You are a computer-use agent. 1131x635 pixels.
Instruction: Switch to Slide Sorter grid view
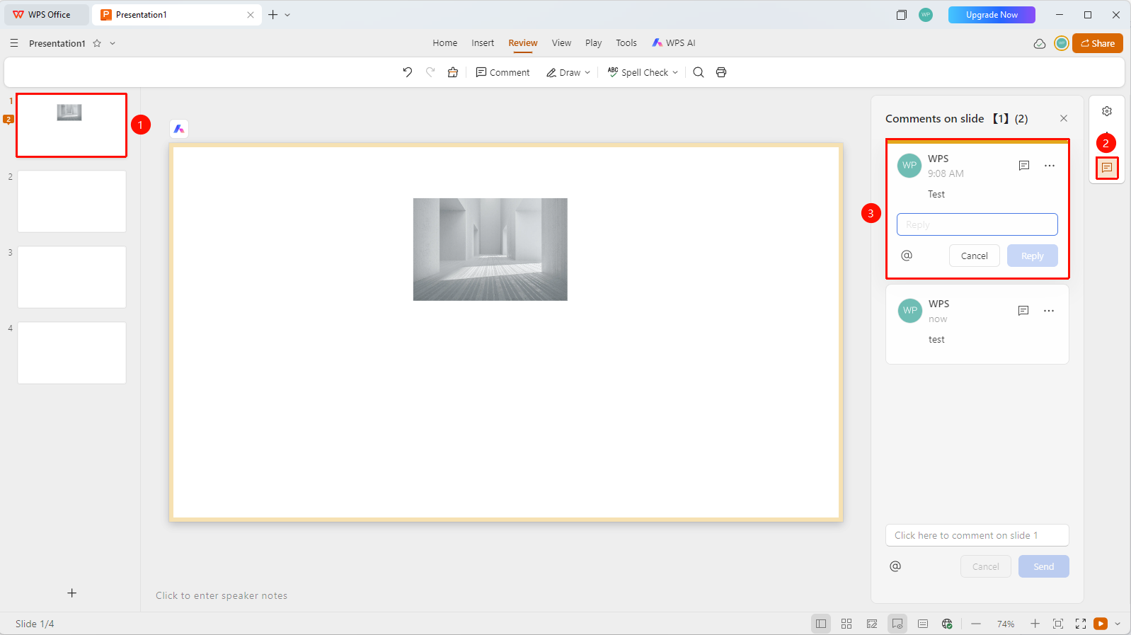[846, 624]
